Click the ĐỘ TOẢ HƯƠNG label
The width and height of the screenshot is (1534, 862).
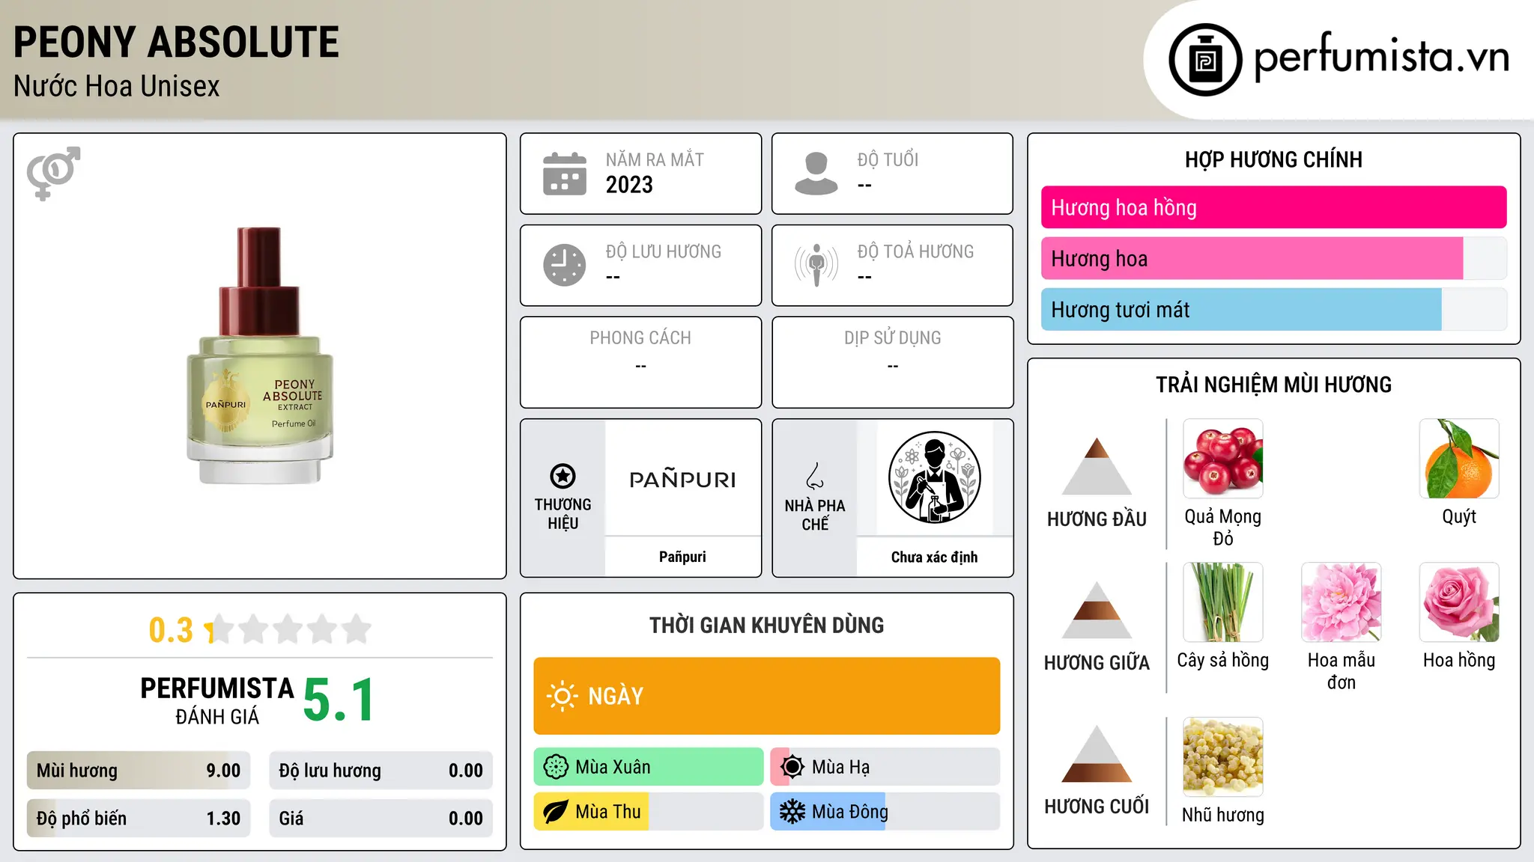(915, 251)
